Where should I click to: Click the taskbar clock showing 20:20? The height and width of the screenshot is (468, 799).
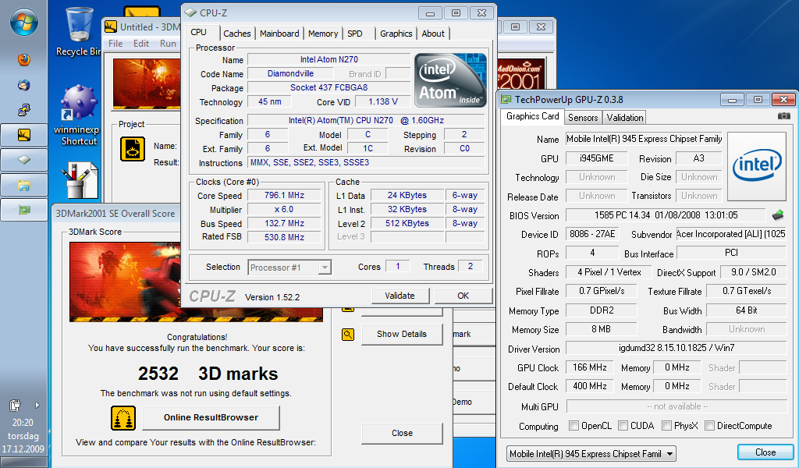[x=23, y=423]
